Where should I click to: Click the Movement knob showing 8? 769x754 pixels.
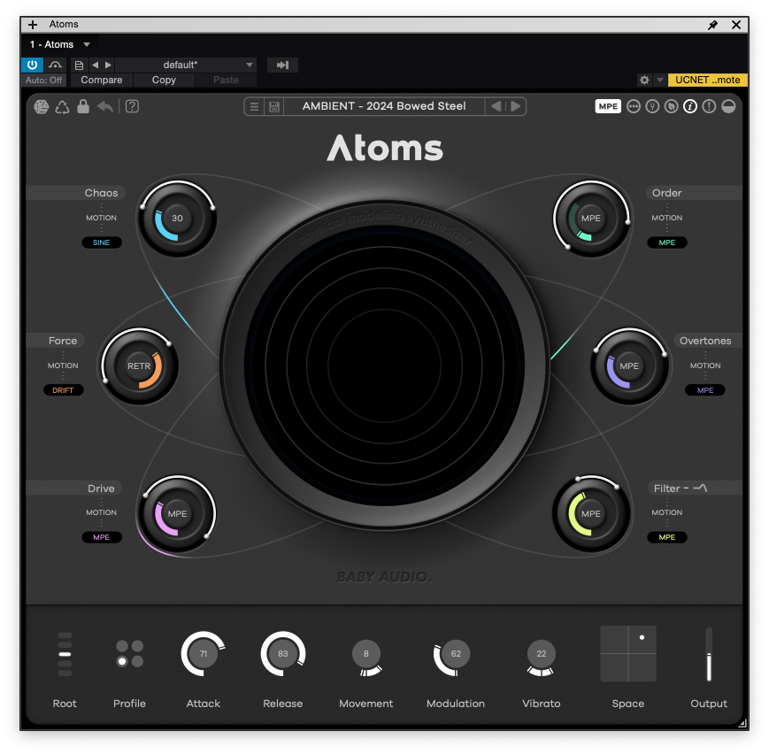coord(366,654)
